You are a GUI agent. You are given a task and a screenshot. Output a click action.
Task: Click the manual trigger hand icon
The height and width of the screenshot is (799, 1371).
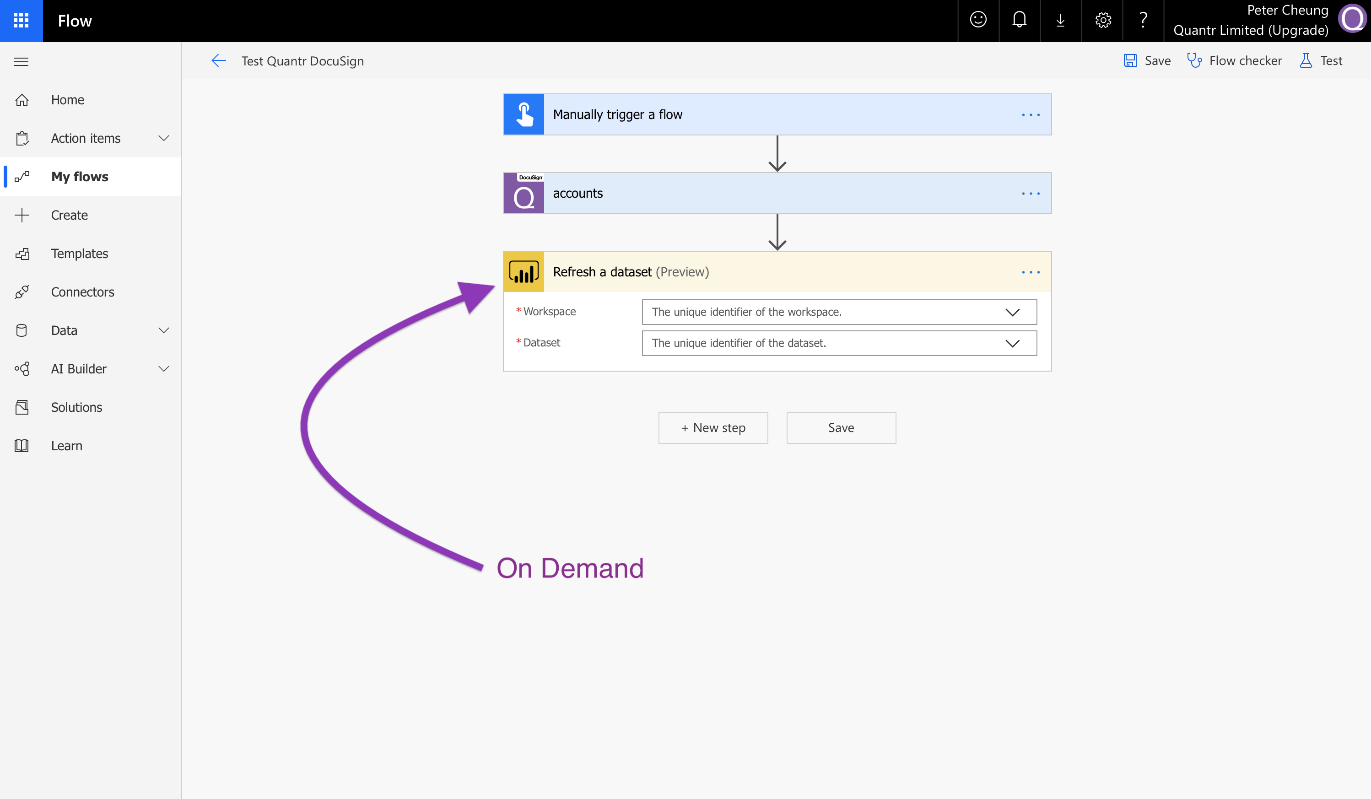point(524,114)
